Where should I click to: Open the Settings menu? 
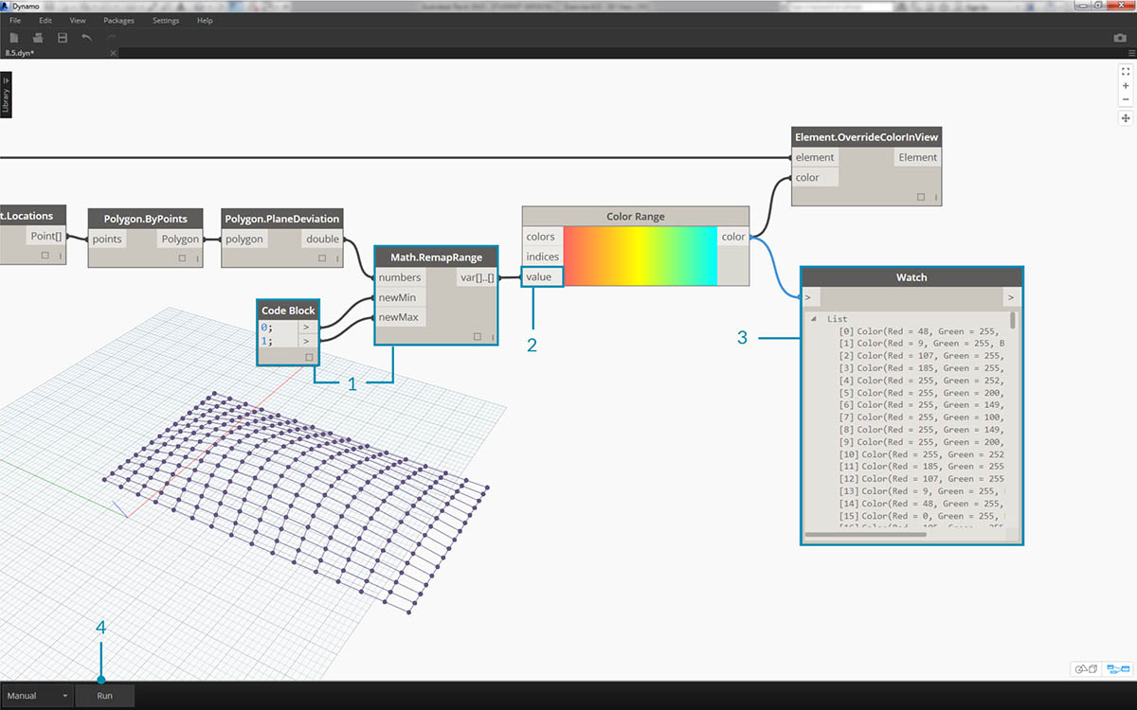coord(166,20)
